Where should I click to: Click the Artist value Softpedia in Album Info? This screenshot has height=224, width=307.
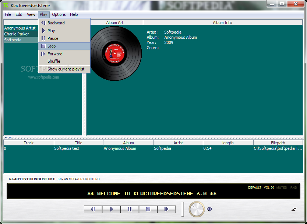point(173,32)
